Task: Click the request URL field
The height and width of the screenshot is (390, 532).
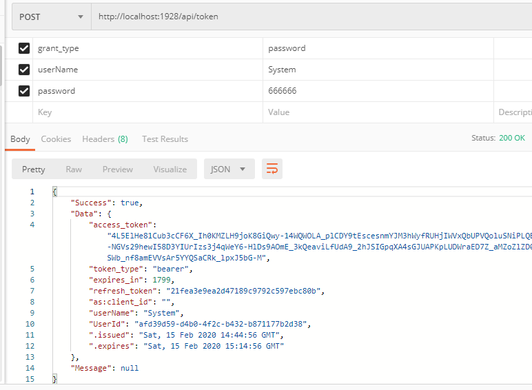Action: pyautogui.click(x=310, y=17)
